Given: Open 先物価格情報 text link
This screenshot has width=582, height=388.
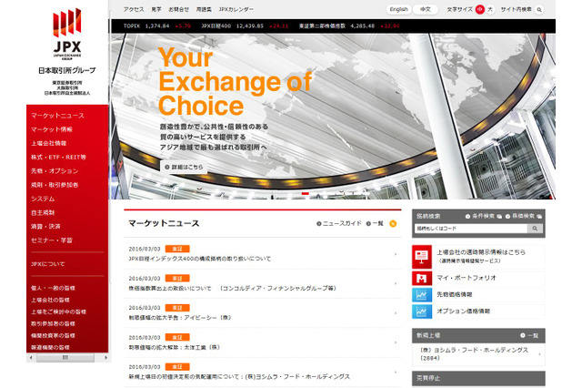Looking at the screenshot, I should coord(455,295).
